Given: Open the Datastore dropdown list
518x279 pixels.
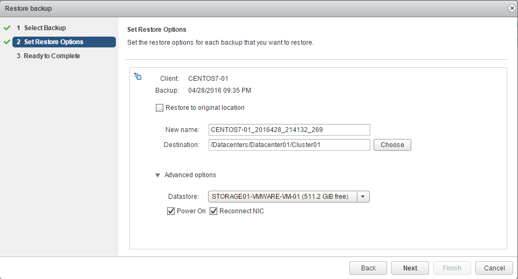Looking at the screenshot, I should 282,197.
